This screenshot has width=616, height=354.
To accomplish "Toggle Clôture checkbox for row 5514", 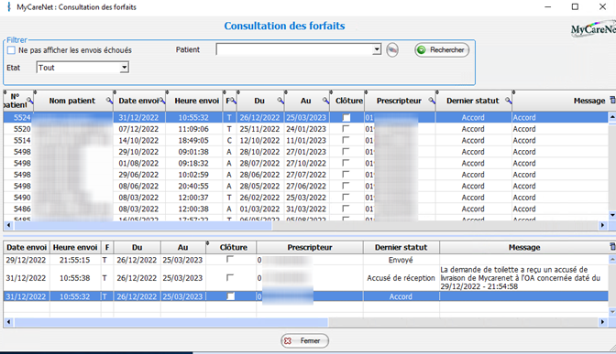I will pos(346,140).
